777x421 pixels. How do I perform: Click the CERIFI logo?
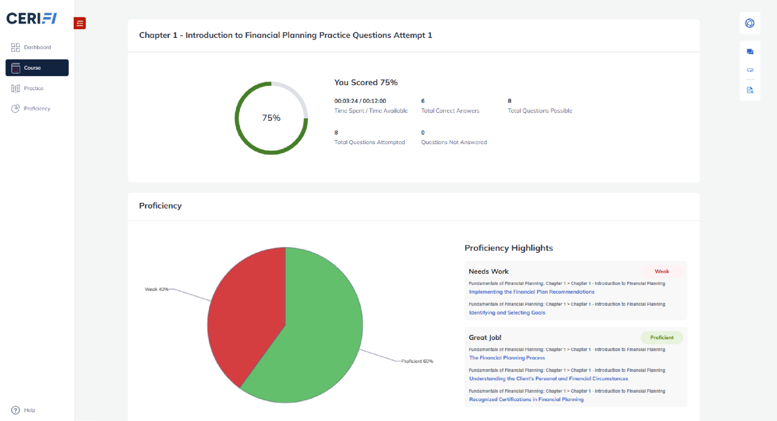pos(32,18)
